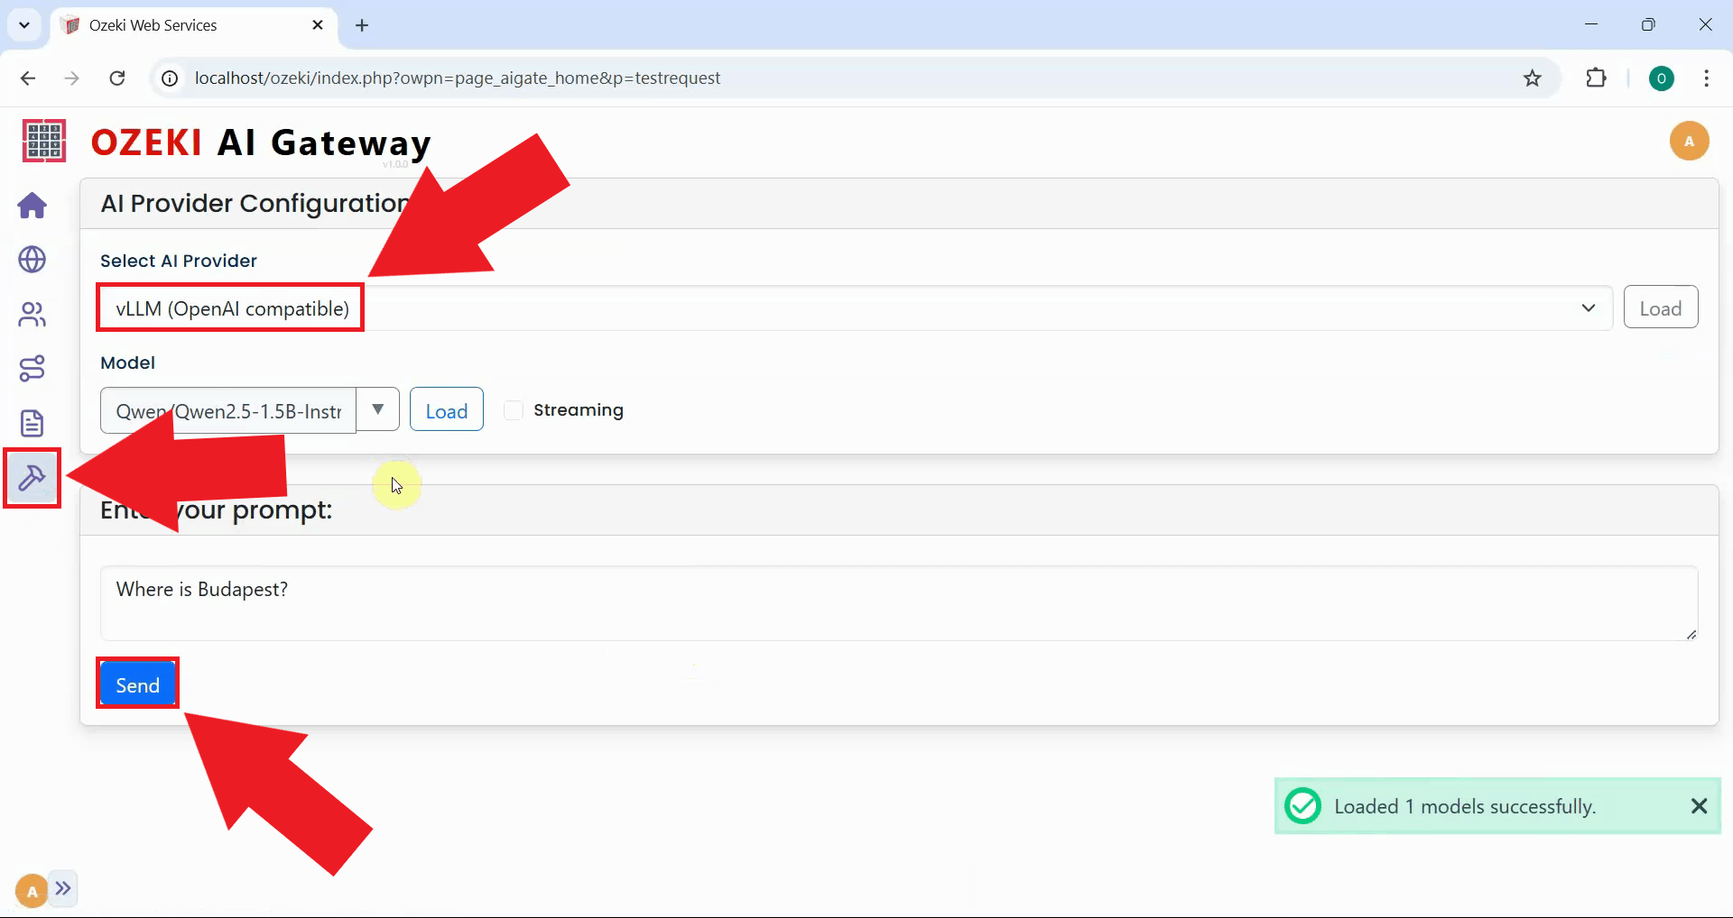Screen dimensions: 1733x918
Task: Open the Model selection dropdown arrow
Action: coord(377,409)
